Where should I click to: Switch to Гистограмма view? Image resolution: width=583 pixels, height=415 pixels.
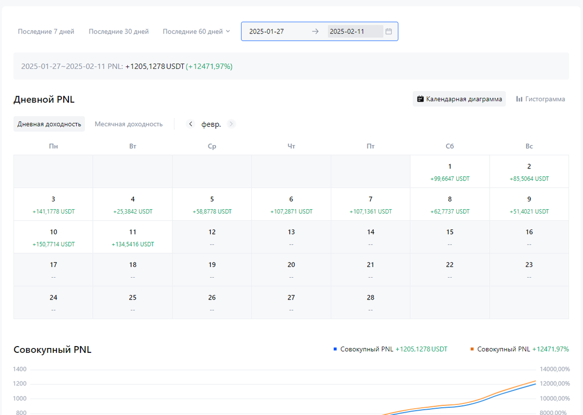(540, 99)
